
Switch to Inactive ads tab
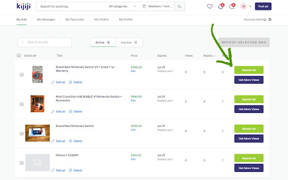pos(129,42)
